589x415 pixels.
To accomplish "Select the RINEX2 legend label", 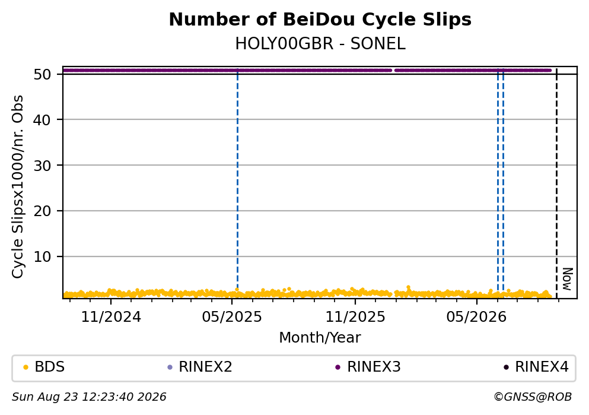I will (x=205, y=367).
